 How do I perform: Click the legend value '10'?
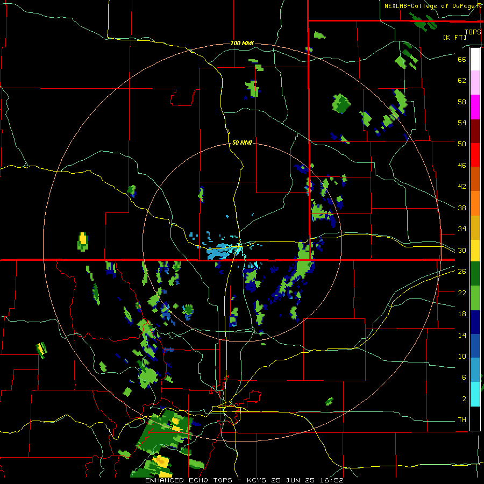point(462,356)
